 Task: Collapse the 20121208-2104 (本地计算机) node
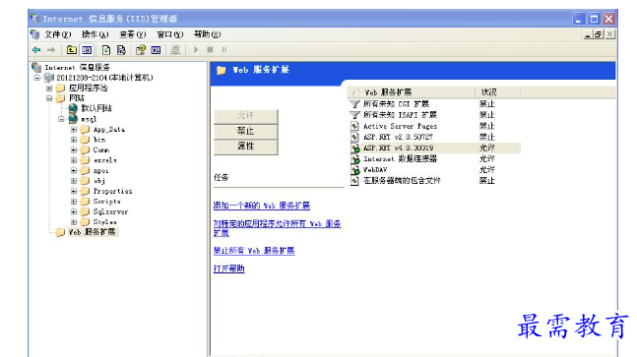click(x=37, y=78)
